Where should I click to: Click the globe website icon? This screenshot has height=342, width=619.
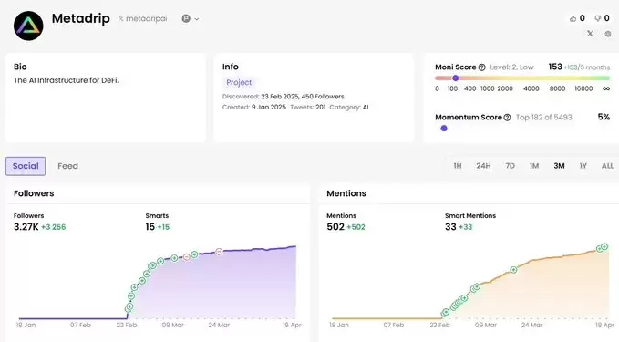[608, 34]
